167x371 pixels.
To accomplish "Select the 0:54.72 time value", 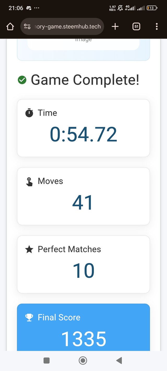I will pyautogui.click(x=83, y=135).
